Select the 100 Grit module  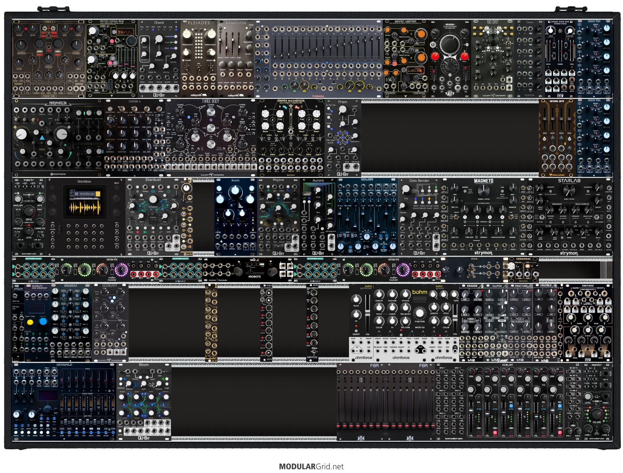493,59
